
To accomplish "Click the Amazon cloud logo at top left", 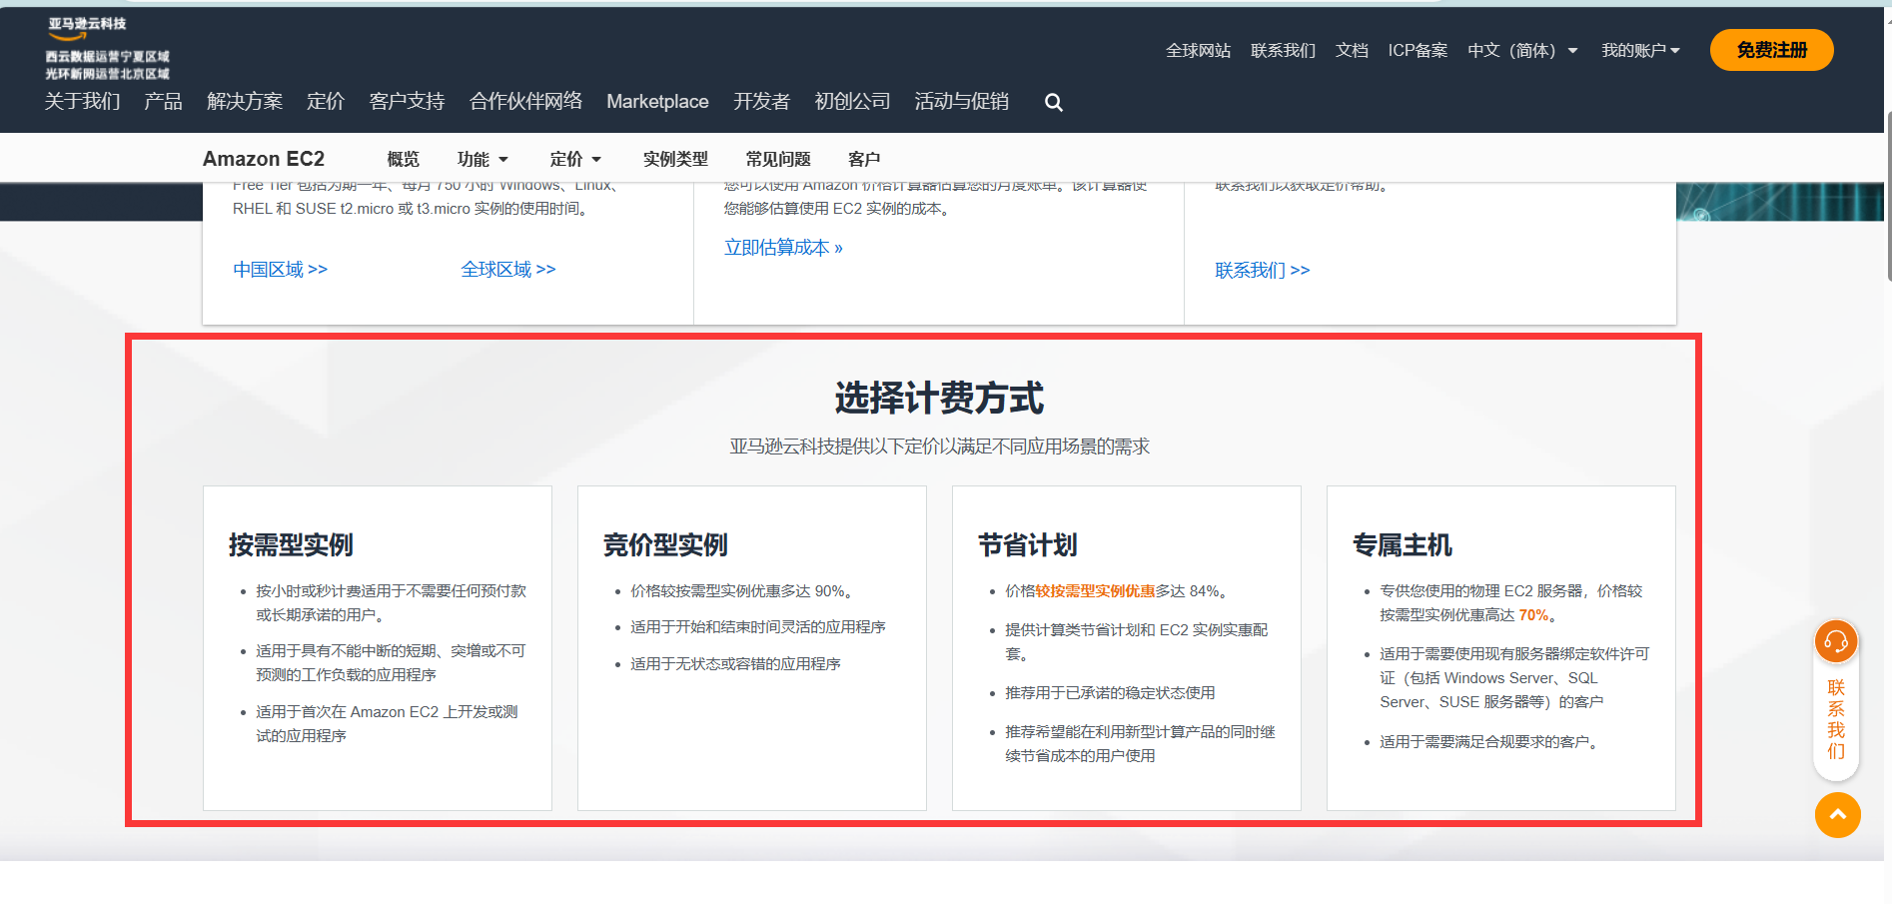I will 107,48.
